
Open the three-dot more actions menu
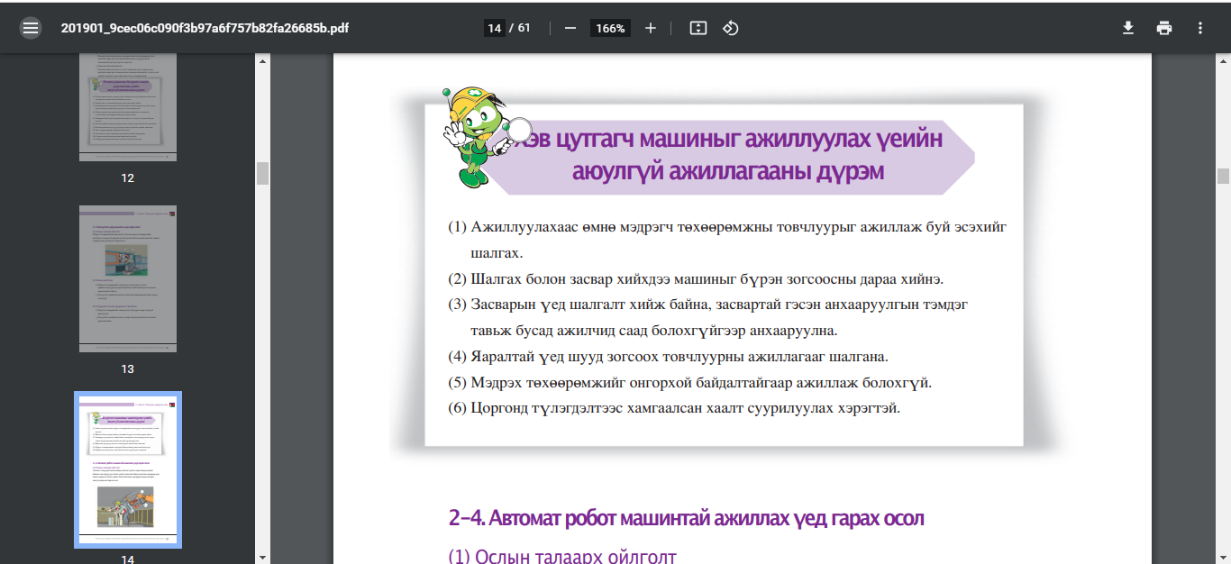(x=1199, y=28)
